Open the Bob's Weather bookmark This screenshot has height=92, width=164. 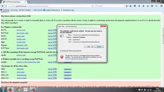click(x=25, y=10)
